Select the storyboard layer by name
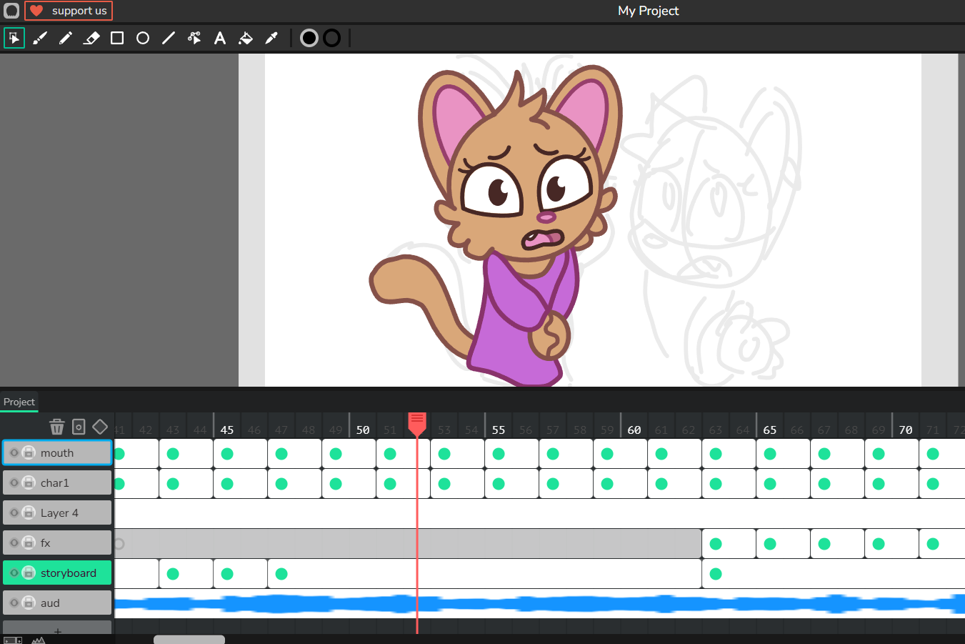 click(69, 573)
